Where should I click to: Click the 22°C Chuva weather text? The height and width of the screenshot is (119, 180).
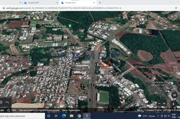pos(148,116)
